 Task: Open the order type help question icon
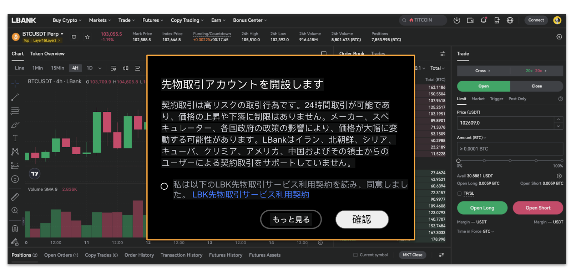point(560,99)
